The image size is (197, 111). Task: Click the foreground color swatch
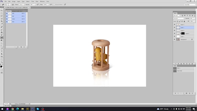pyautogui.click(x=1, y=66)
